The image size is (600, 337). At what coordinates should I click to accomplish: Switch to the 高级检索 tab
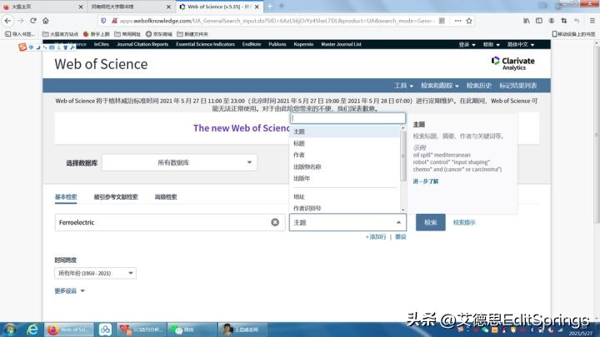166,196
